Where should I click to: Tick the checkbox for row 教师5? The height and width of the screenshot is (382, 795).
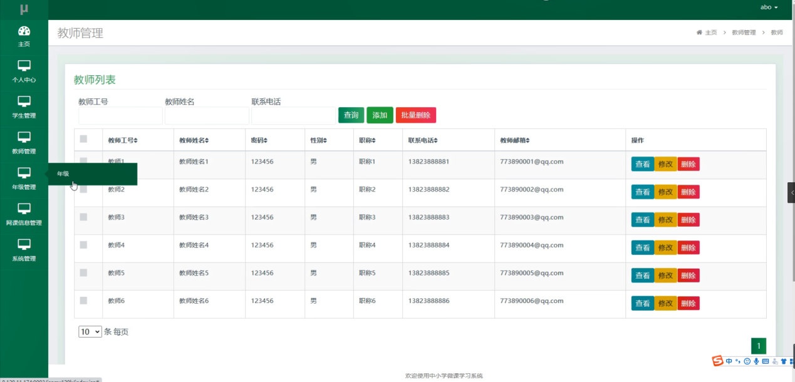(x=83, y=272)
